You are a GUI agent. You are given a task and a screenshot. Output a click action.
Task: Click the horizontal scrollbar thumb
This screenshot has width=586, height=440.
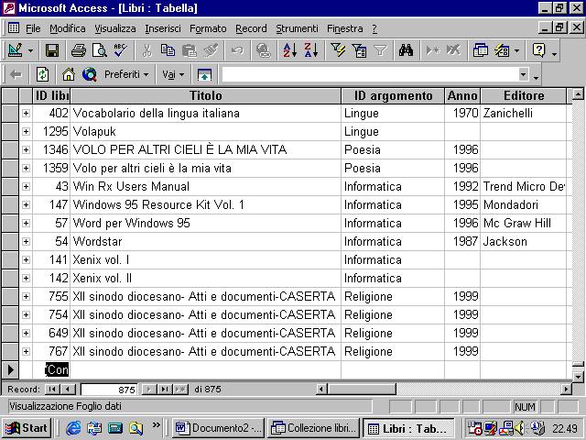tap(362, 389)
